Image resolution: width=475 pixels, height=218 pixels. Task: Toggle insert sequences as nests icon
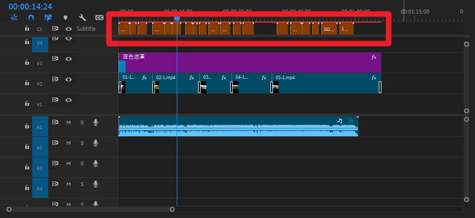pos(14,18)
